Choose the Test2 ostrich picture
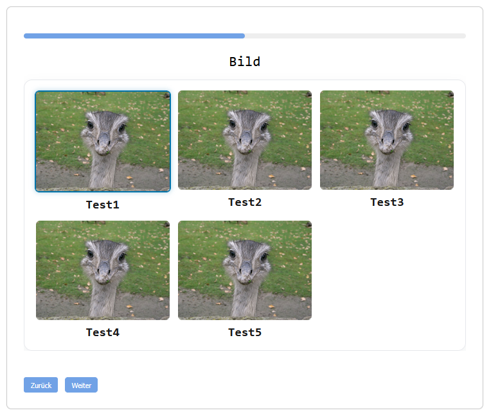The image size is (491, 415). (245, 140)
